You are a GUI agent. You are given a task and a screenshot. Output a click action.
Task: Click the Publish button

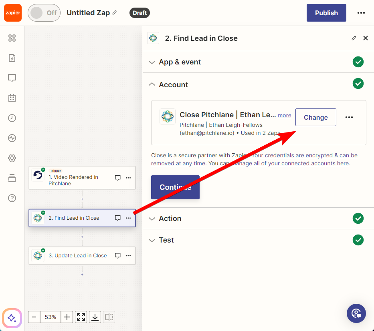pyautogui.click(x=326, y=13)
